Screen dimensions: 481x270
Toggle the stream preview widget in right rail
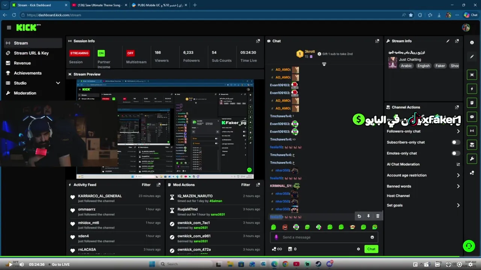point(472,75)
